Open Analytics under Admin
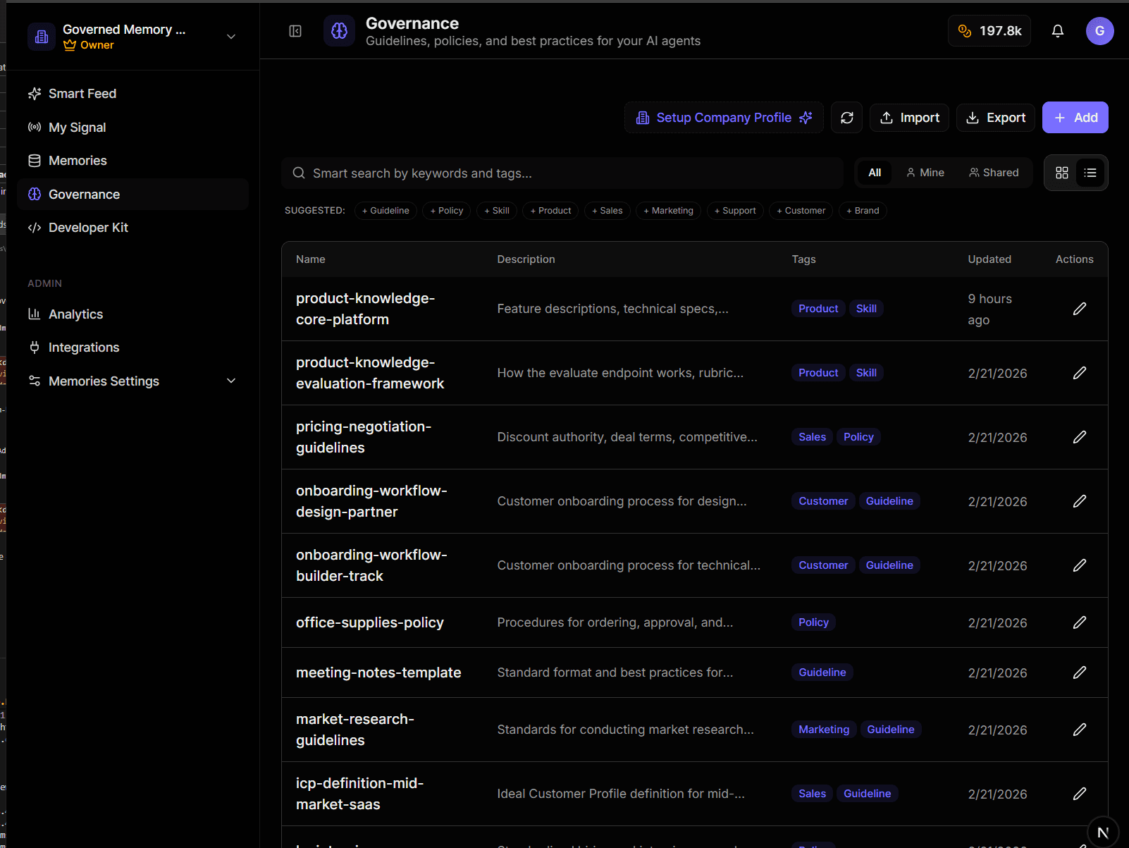Image resolution: width=1129 pixels, height=848 pixels. click(x=75, y=314)
